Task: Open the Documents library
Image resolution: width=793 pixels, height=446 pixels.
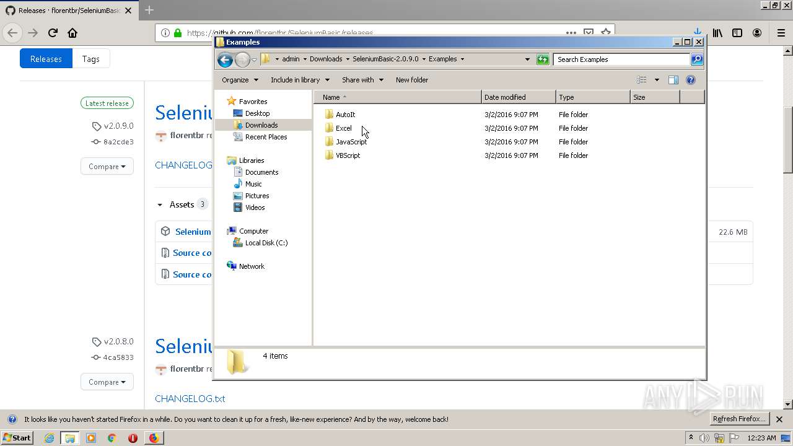Action: [256, 172]
